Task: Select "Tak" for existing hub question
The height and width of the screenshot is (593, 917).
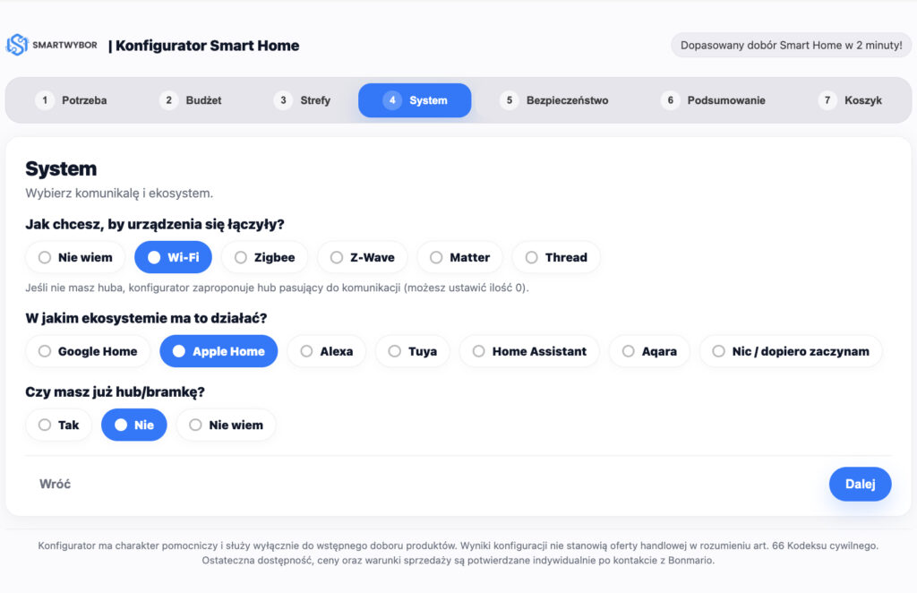Action: [58, 425]
